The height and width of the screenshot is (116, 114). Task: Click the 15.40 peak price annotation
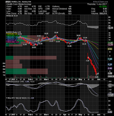pyautogui.click(x=56, y=32)
